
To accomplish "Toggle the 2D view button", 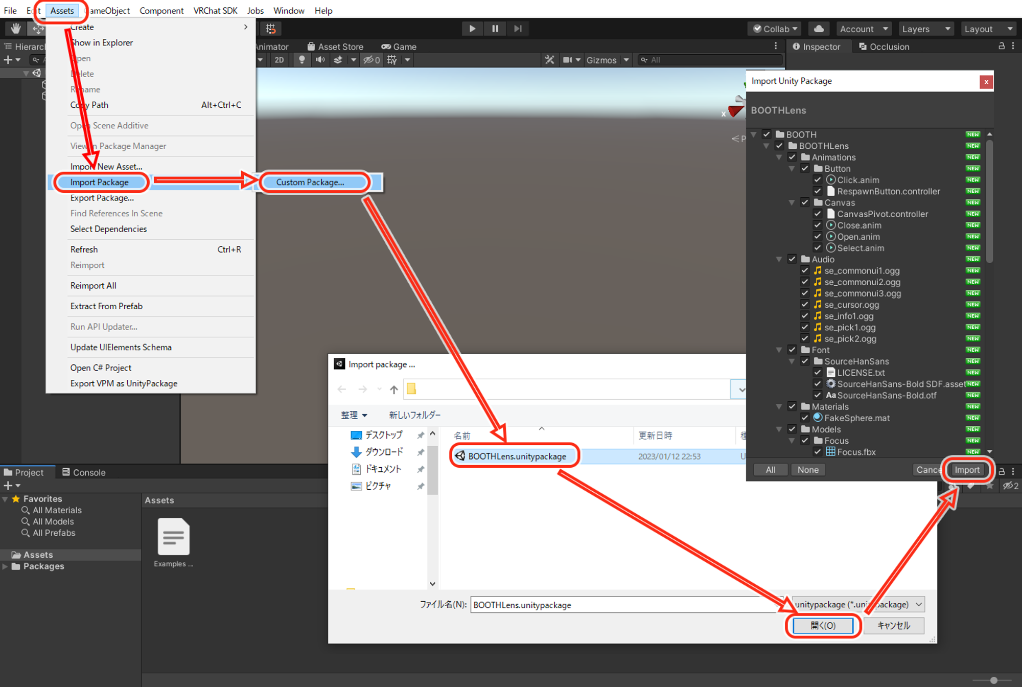I will coord(279,60).
